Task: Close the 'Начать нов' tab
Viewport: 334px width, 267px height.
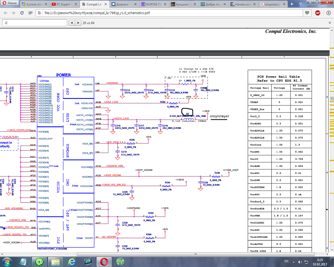Action: [255, 4]
